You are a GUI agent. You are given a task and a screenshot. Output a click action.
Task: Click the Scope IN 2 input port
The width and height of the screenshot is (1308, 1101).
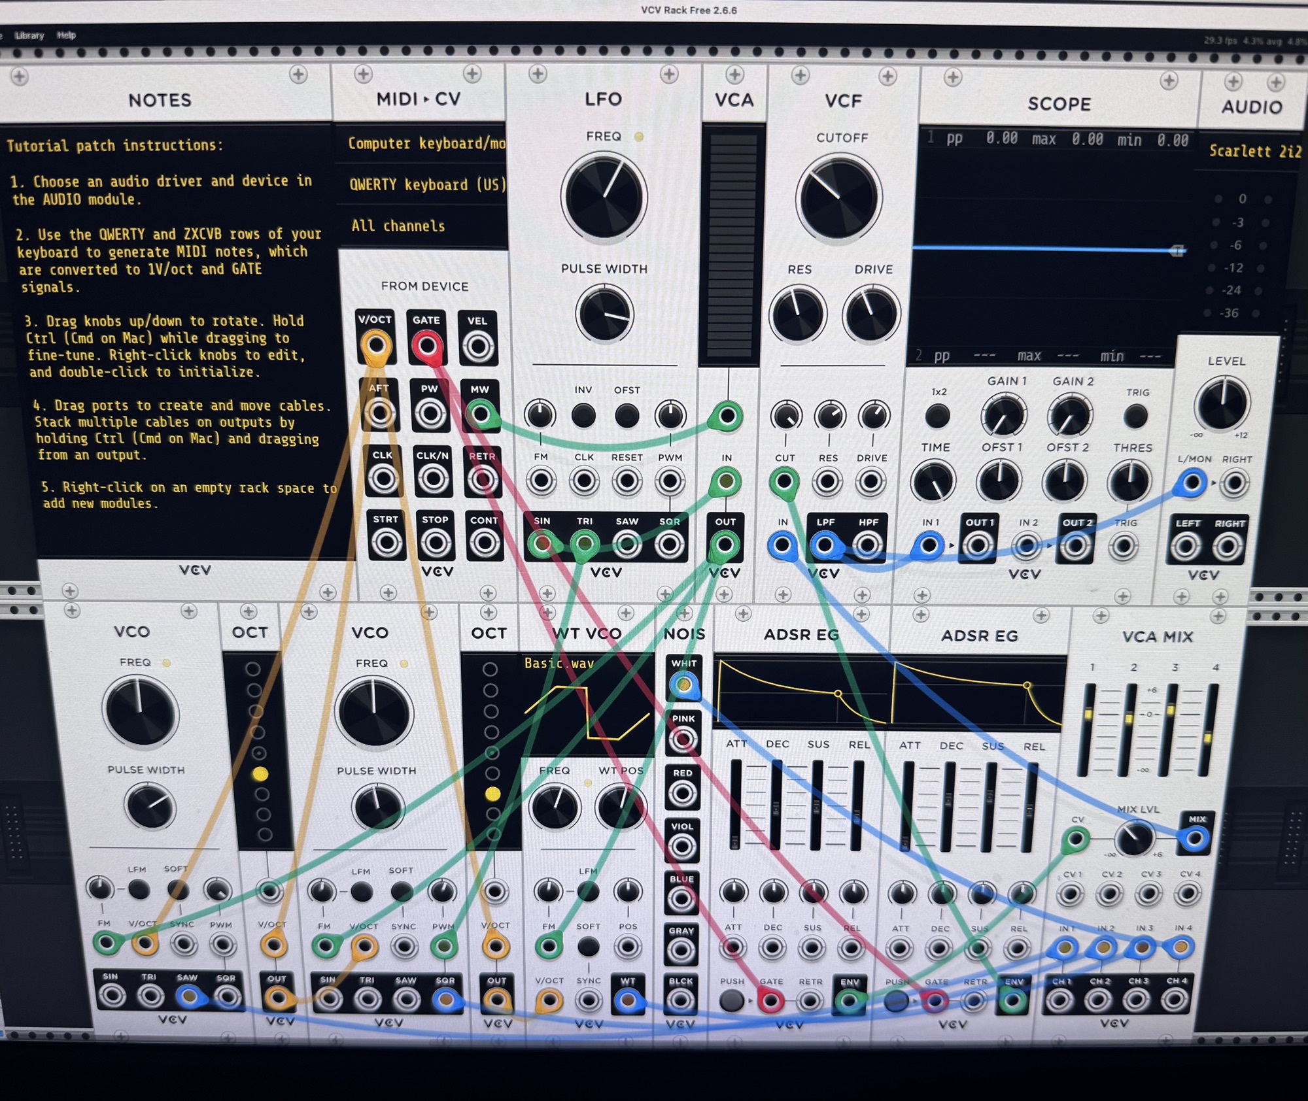[1027, 546]
